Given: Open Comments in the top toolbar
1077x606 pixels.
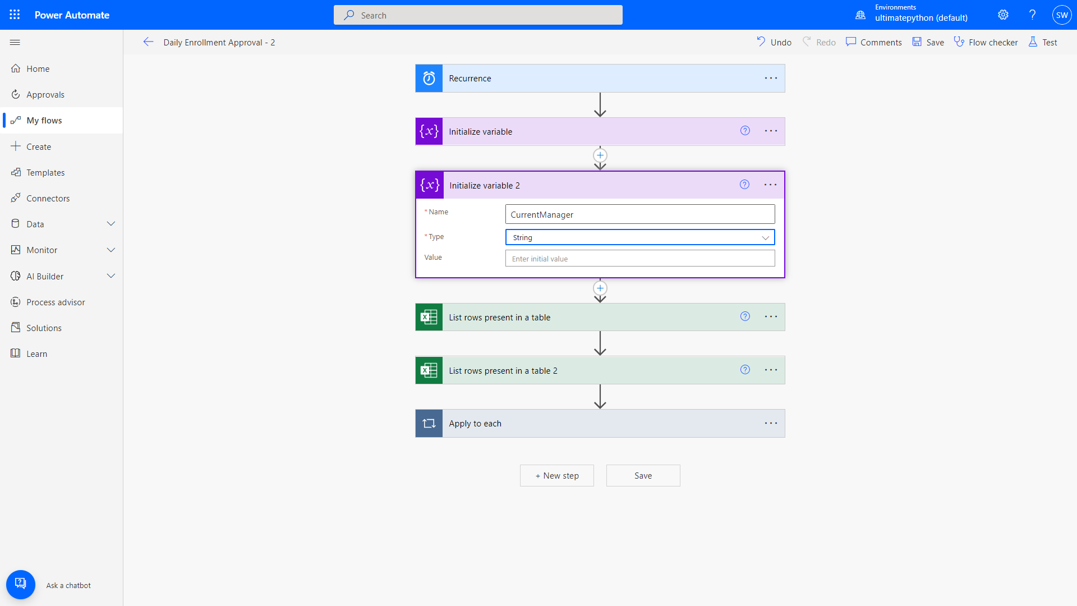Looking at the screenshot, I should (874, 42).
